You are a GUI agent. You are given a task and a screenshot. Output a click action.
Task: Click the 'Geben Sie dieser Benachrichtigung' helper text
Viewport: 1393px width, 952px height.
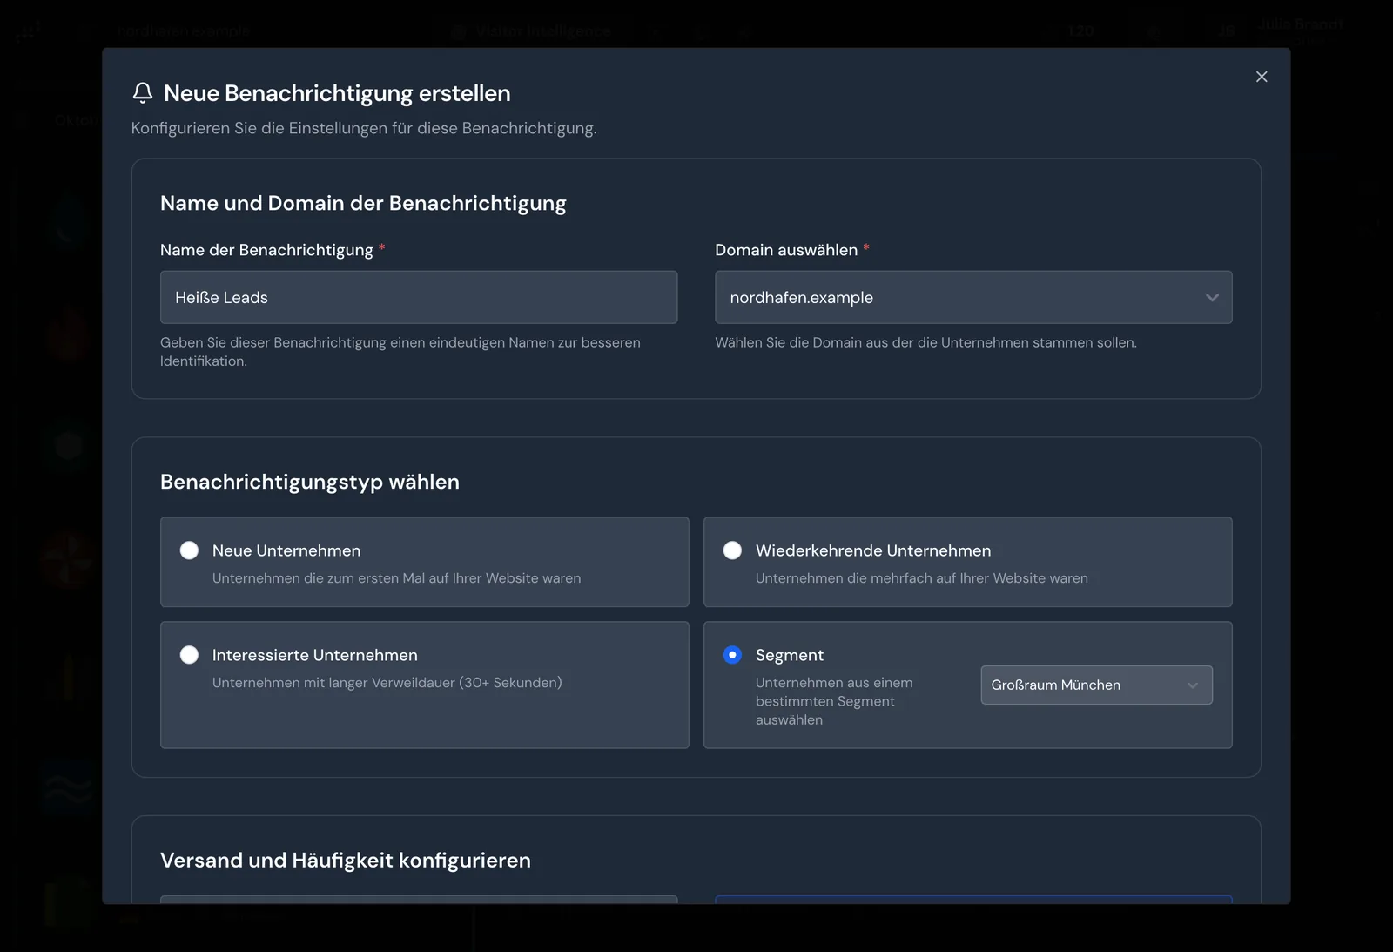(400, 352)
